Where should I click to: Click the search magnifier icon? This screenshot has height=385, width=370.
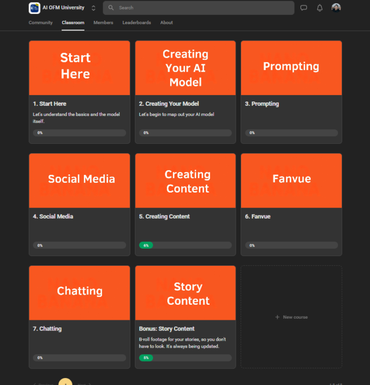tap(111, 7)
